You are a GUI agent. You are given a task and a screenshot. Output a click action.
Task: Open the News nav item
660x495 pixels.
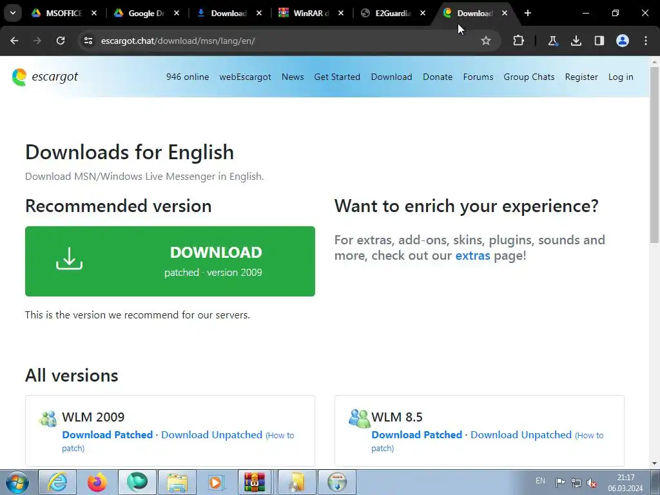(x=293, y=77)
